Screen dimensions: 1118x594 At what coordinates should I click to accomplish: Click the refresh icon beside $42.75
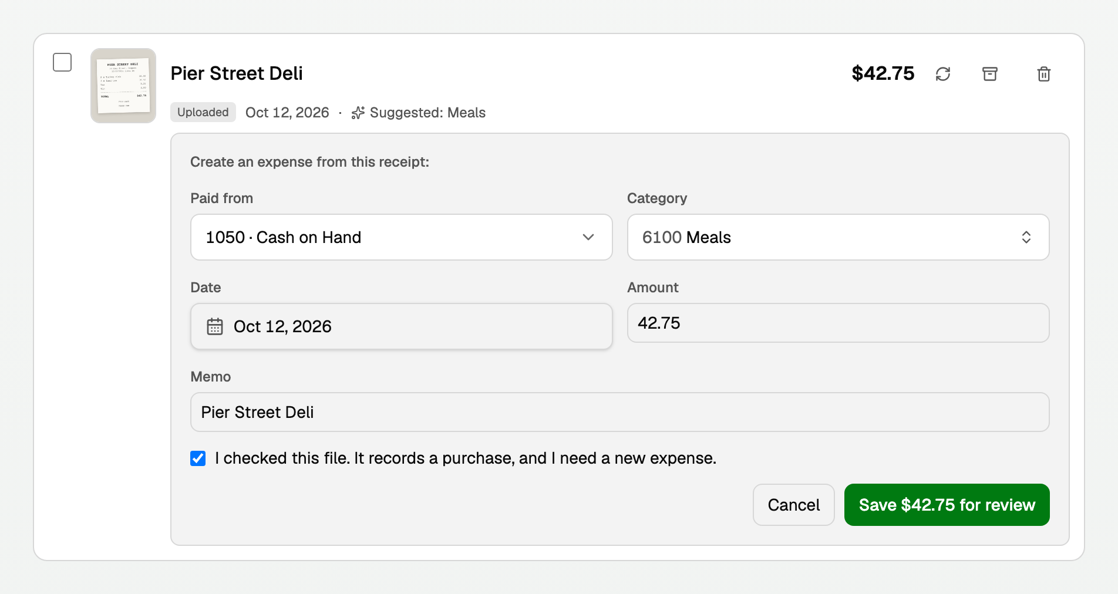tap(943, 74)
